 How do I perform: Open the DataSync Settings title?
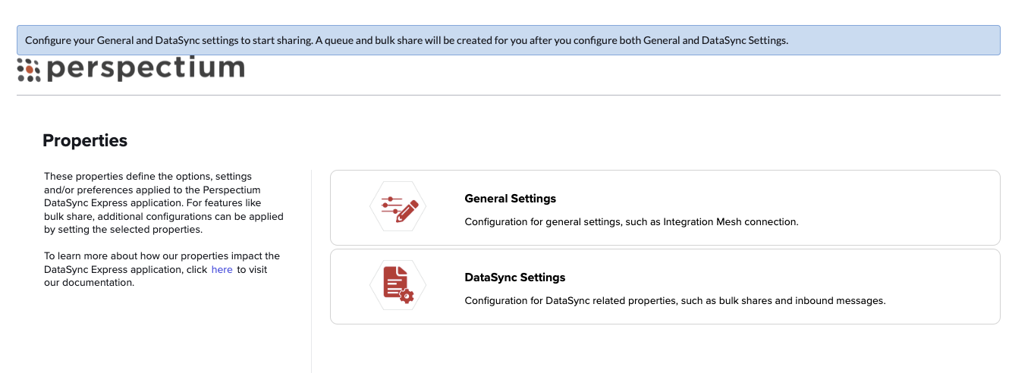click(x=514, y=277)
